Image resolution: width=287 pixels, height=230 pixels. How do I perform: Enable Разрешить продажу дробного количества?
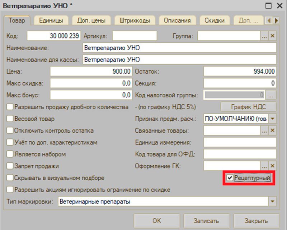(10, 107)
